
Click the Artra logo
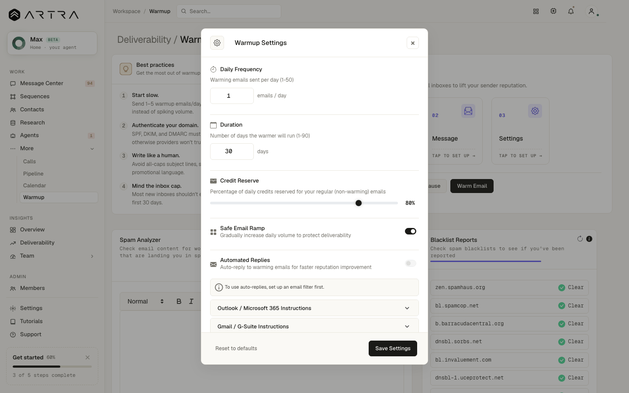click(x=44, y=15)
